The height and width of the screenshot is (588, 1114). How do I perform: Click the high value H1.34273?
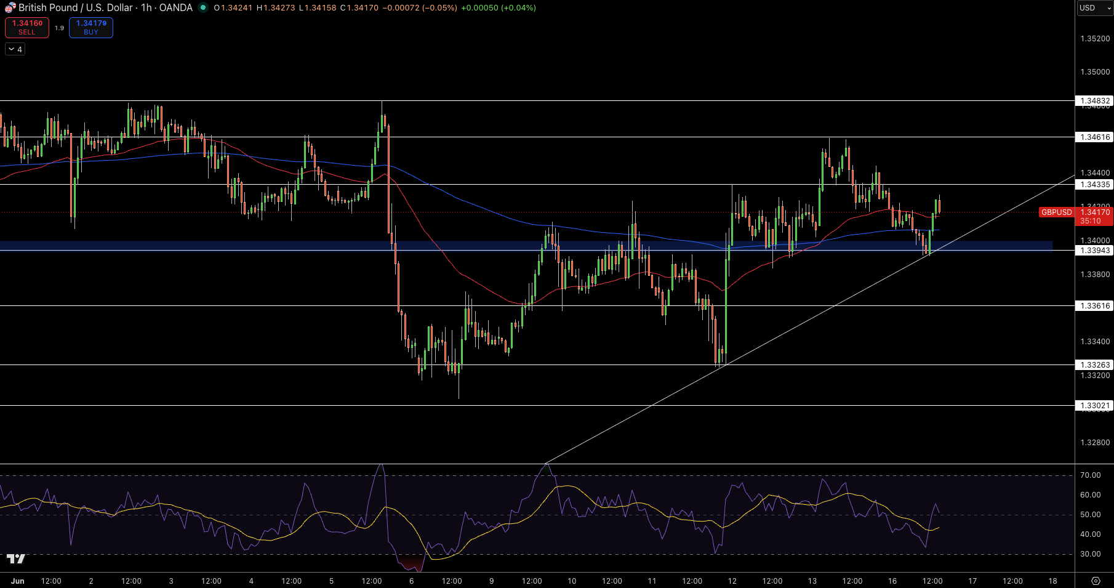276,8
